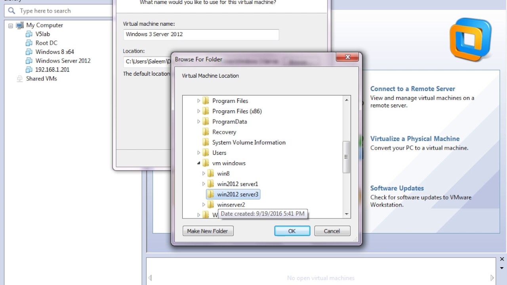Open Virtualize a Physical Machine link
507x285 pixels.
(415, 139)
